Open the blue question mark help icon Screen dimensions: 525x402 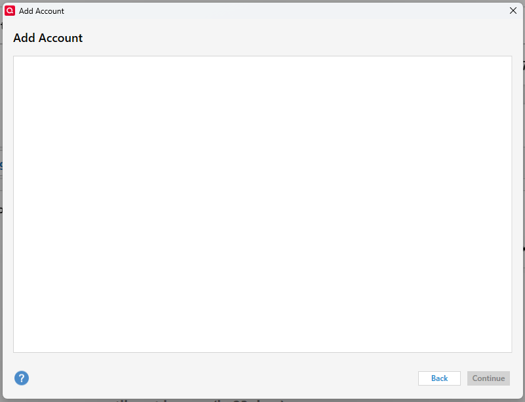tap(22, 378)
